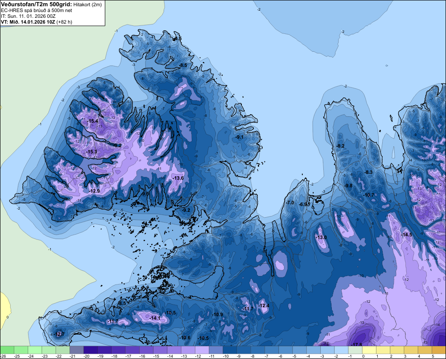Click the -18 label in the color legend
The width and height of the screenshot is (446, 359).
[114, 356]
